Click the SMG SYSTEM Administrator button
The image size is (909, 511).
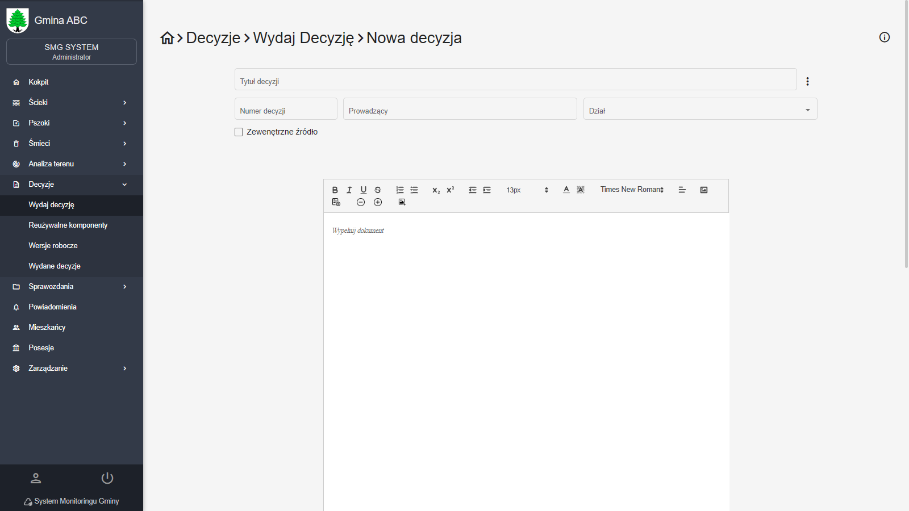pos(72,52)
